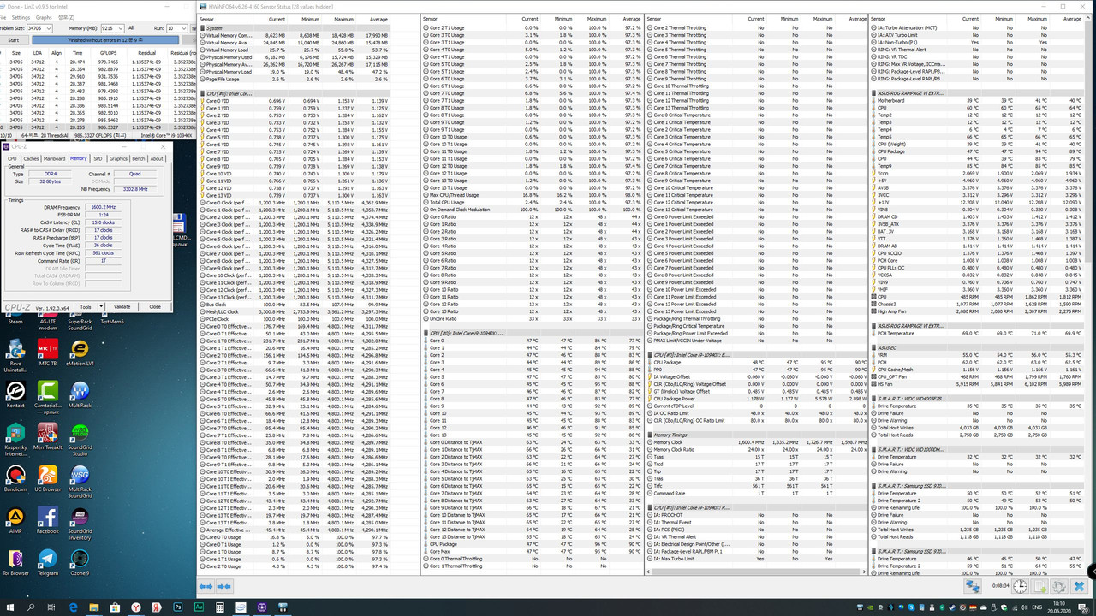Open AIMP desktop shortcut

click(15, 522)
